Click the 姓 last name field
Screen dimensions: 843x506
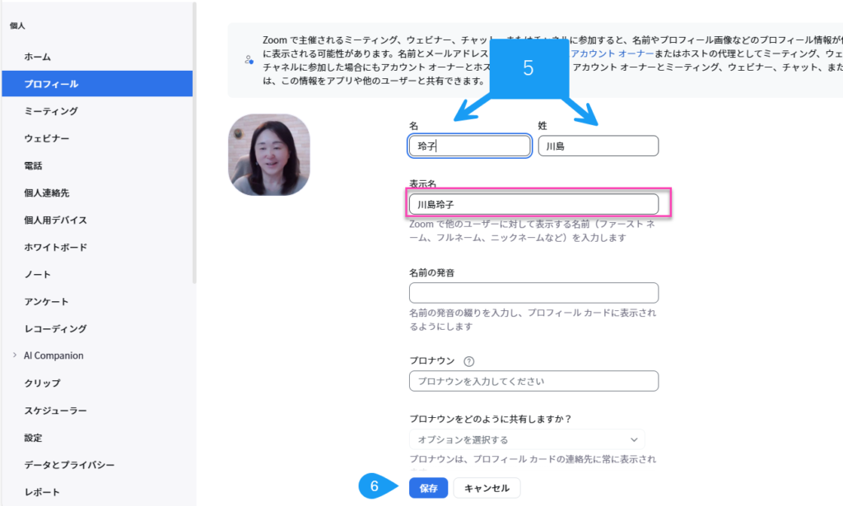pos(598,146)
